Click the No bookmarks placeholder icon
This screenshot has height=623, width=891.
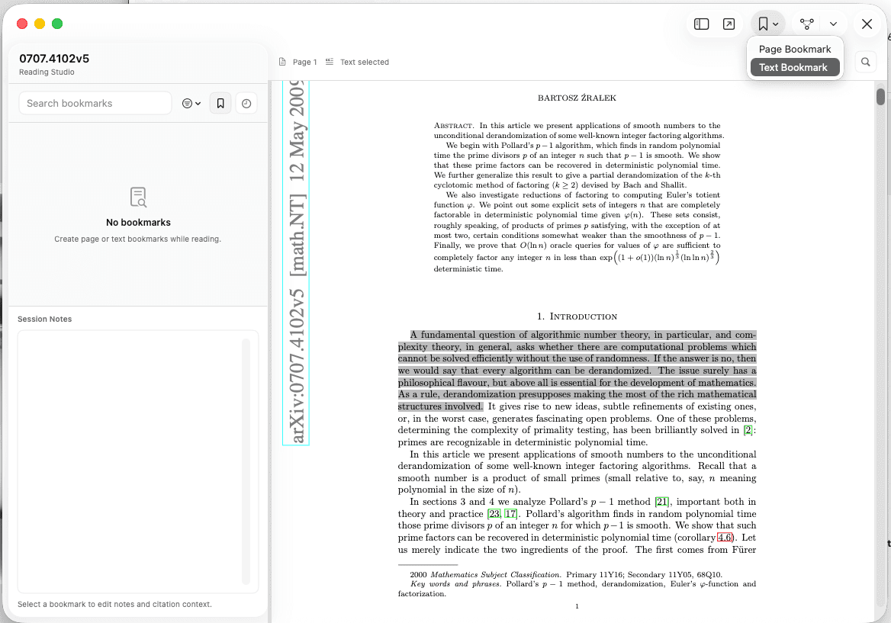(138, 197)
